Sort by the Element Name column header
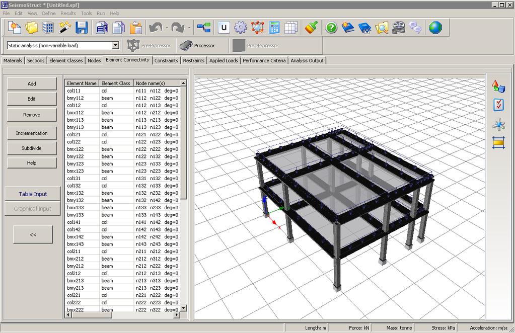The width and height of the screenshot is (515, 333). (x=82, y=84)
